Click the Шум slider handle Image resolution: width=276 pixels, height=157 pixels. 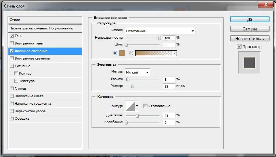click(126, 45)
